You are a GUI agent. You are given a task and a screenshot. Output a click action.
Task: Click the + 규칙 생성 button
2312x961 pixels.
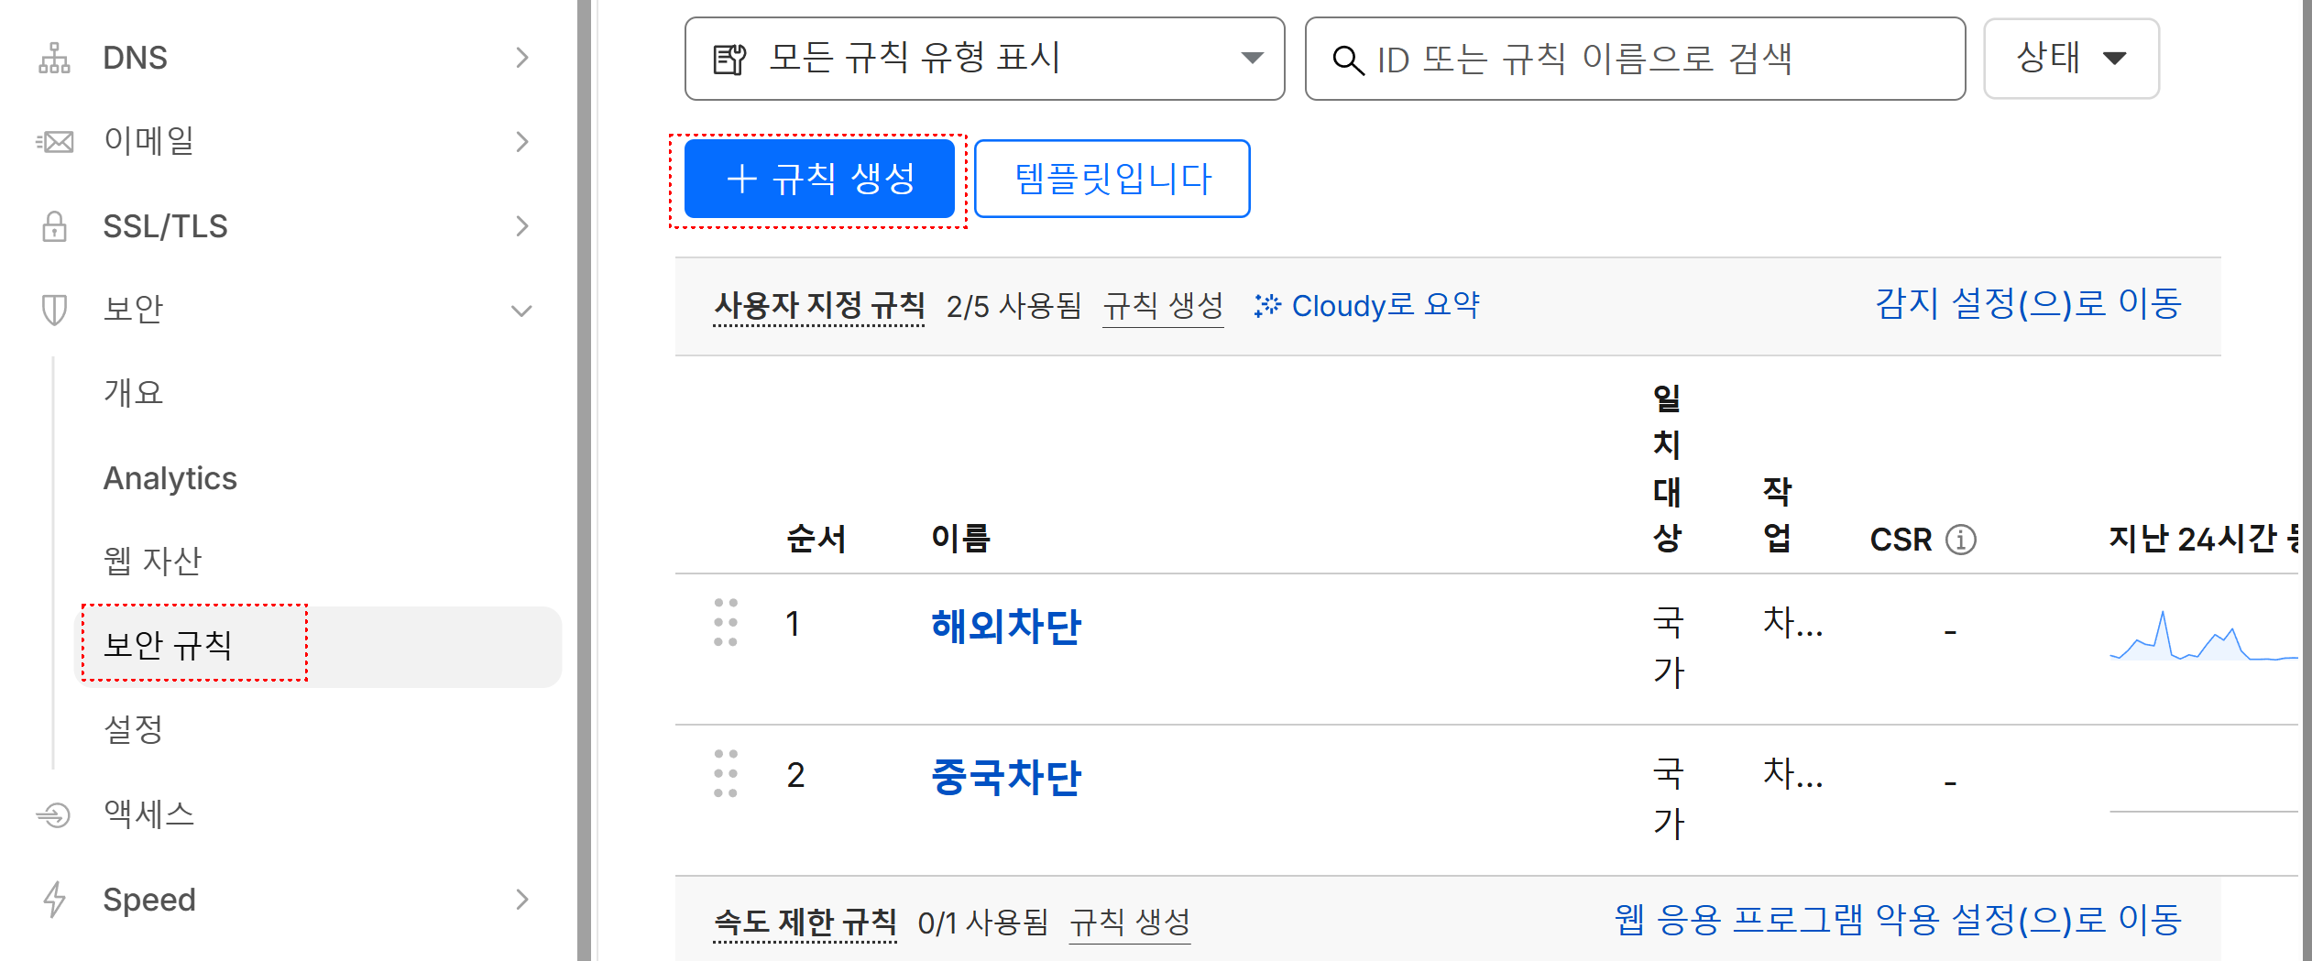click(819, 179)
